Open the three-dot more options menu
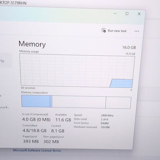The image size is (160, 160). point(137,31)
